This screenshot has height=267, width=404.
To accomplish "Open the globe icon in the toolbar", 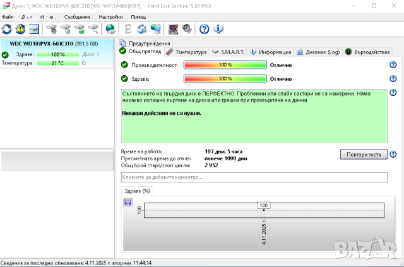I will (x=110, y=29).
